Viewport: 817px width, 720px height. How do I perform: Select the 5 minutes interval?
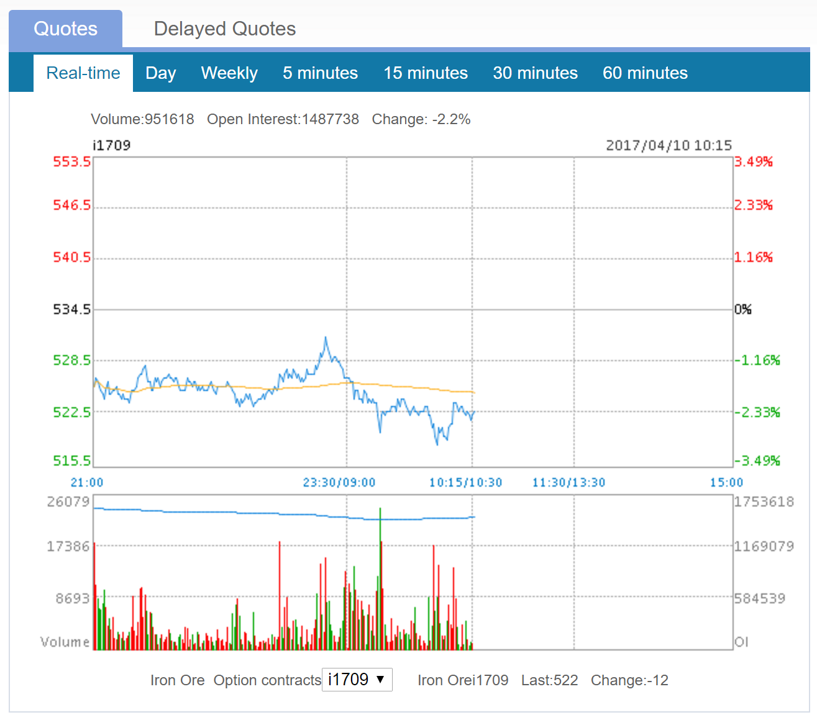point(320,73)
